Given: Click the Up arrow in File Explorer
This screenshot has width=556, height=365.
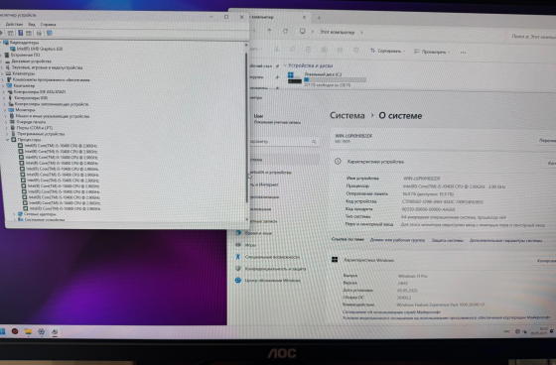Looking at the screenshot, I should (269, 31).
